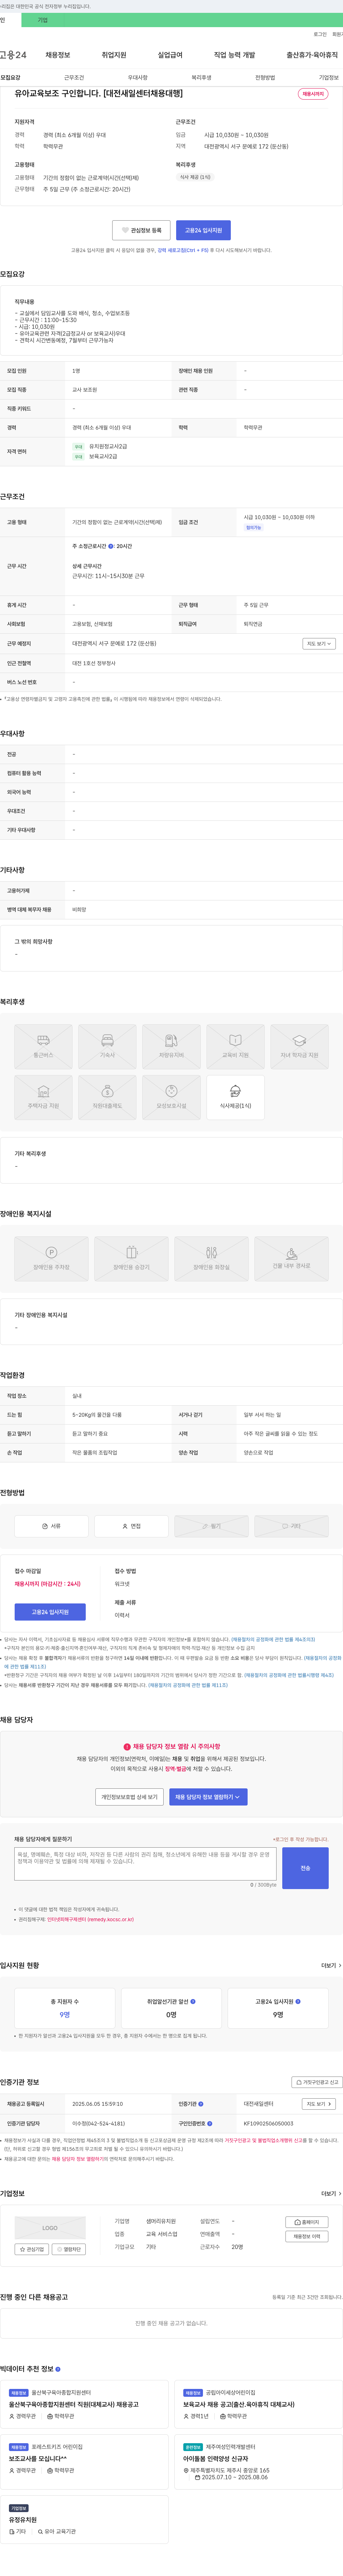The height and width of the screenshot is (2576, 343).
Task: Click the 직원대출제도 welfare icon
Action: [107, 1097]
